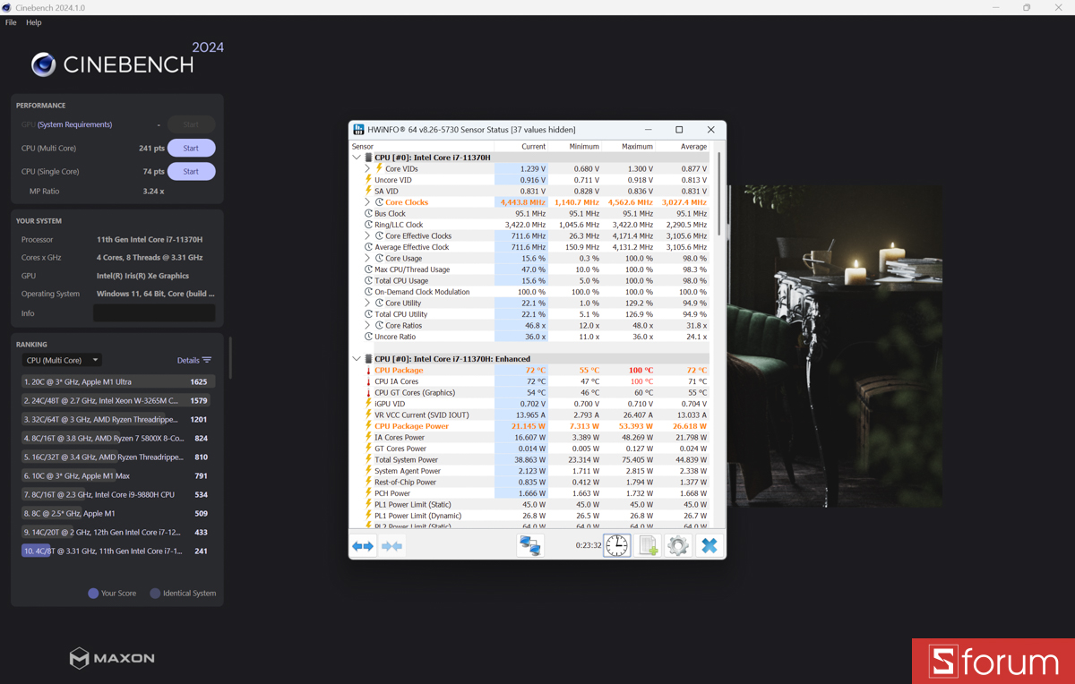Click the thermometer icon next to CPU Package

click(368, 370)
